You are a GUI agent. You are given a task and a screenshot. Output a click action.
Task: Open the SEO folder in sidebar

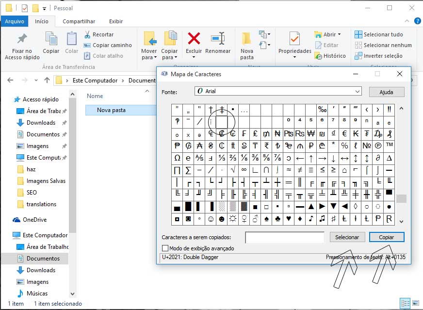pos(32,193)
